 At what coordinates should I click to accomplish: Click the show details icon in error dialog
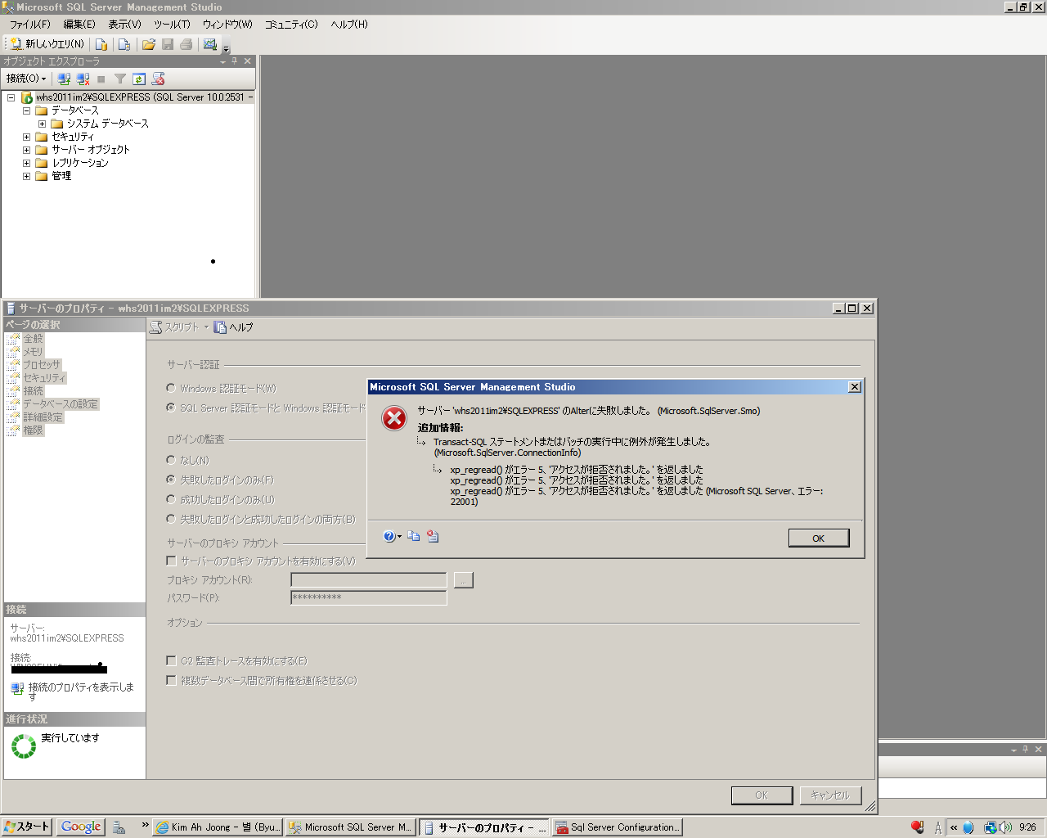(433, 537)
